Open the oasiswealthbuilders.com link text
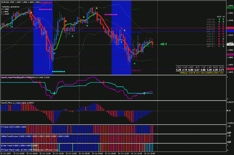This screenshot has height=155, width=234. 210,73
